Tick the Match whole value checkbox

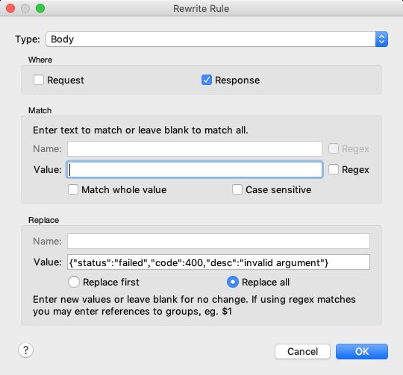pyautogui.click(x=73, y=189)
